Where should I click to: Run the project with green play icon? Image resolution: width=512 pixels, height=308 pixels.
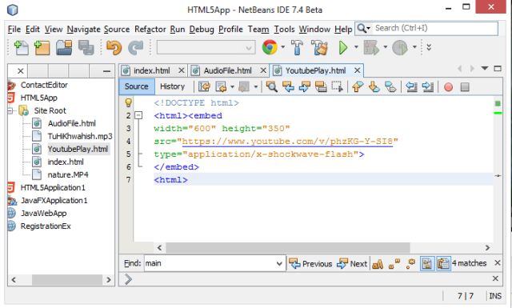pos(343,48)
